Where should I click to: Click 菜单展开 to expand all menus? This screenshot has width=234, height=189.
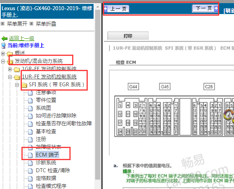tap(17, 24)
